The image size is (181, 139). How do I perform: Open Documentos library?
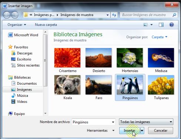tap(24, 84)
